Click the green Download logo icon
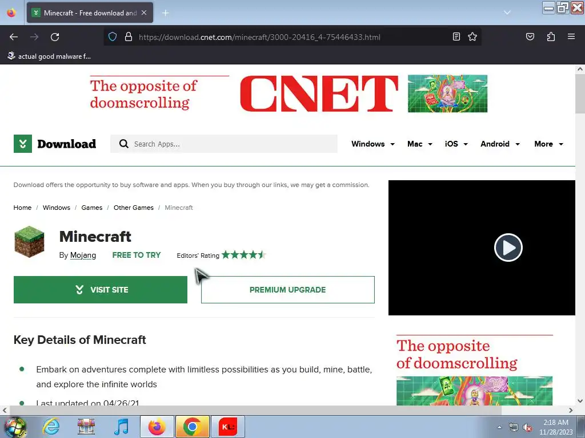The image size is (585, 438). 23,144
